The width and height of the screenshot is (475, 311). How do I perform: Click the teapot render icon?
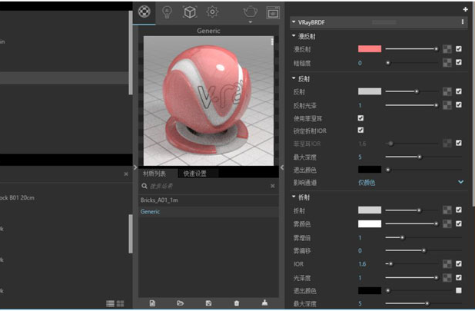click(x=251, y=12)
